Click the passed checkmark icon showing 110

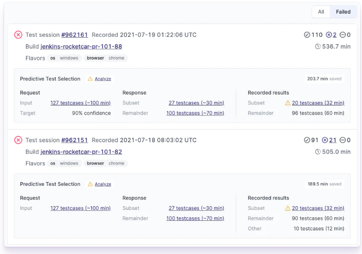tap(307, 35)
